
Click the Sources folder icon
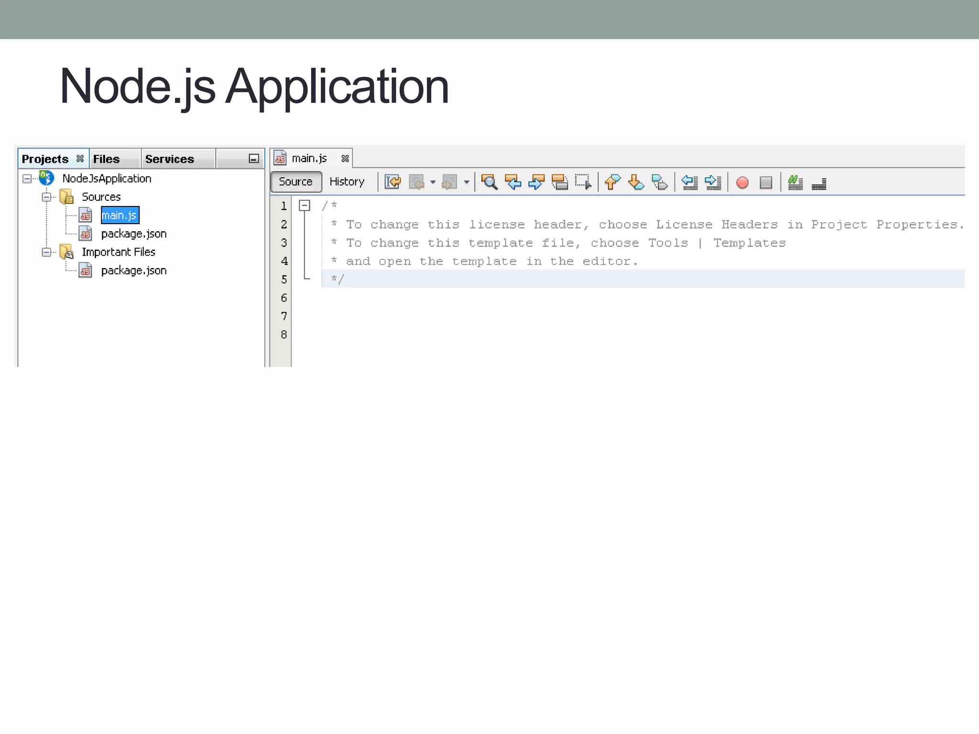[x=66, y=196]
